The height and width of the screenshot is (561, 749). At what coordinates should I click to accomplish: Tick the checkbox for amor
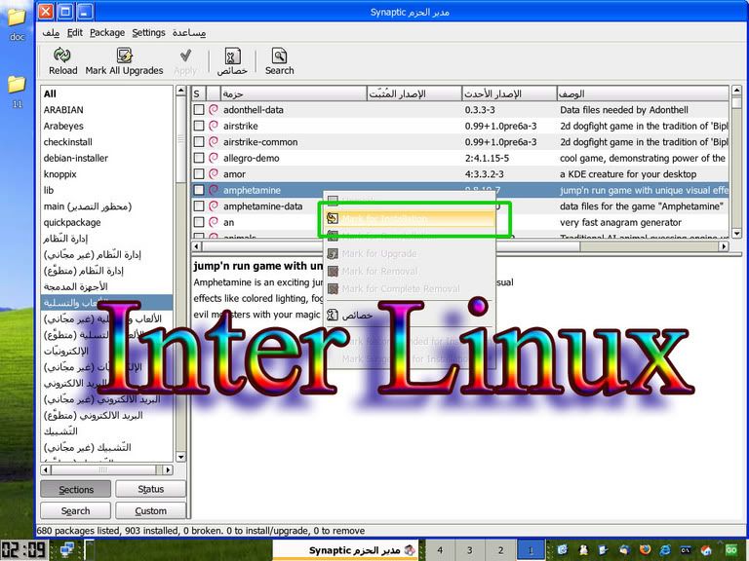[199, 173]
